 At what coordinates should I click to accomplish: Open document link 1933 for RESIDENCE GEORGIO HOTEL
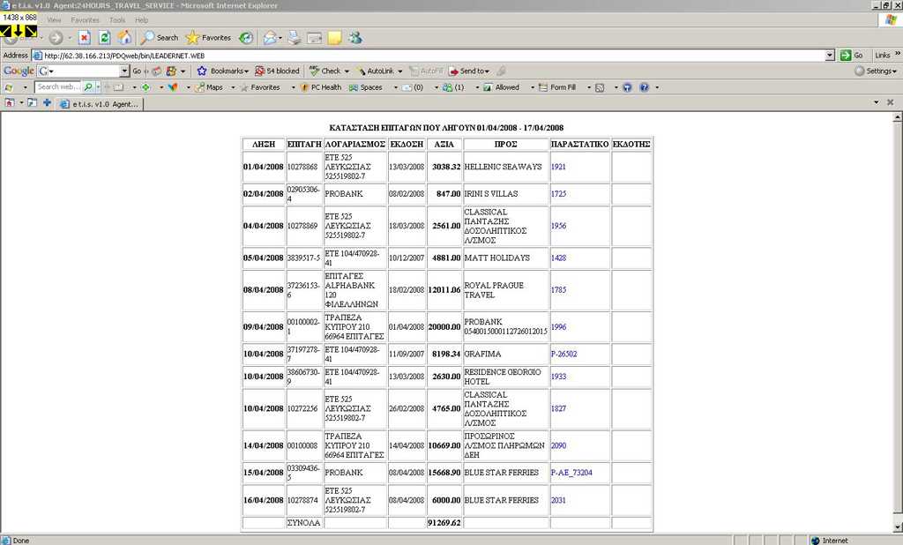558,377
